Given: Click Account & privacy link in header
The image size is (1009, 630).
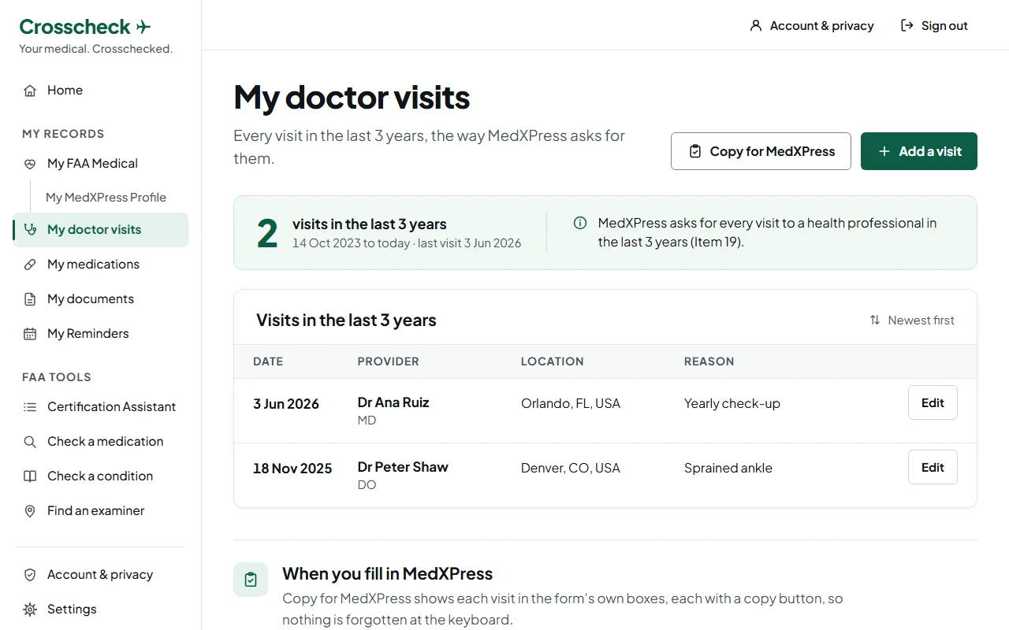Looking at the screenshot, I should point(812,25).
